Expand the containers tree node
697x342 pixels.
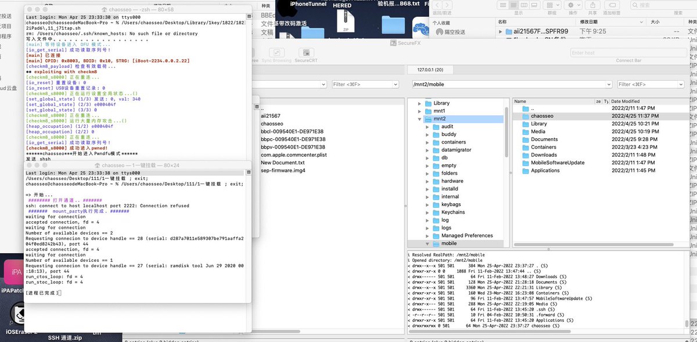(x=428, y=142)
